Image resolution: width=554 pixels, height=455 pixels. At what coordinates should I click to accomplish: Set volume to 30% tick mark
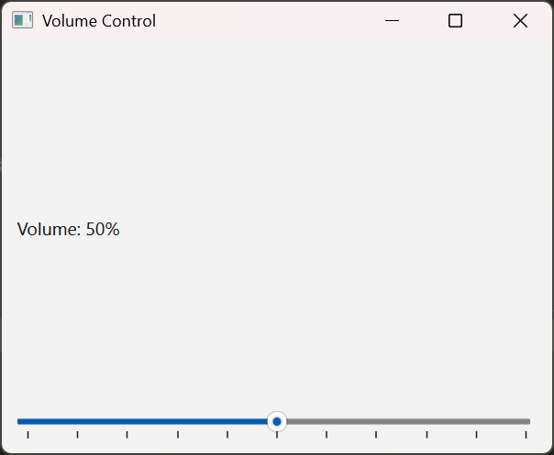click(x=178, y=435)
